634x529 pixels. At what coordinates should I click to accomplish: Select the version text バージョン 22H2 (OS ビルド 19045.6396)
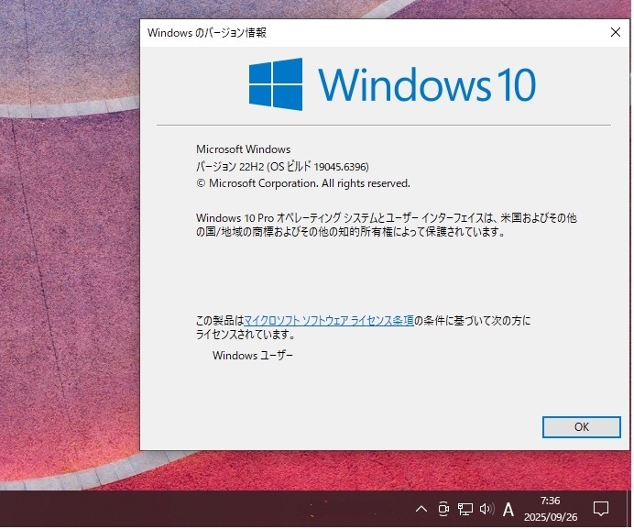tap(283, 167)
